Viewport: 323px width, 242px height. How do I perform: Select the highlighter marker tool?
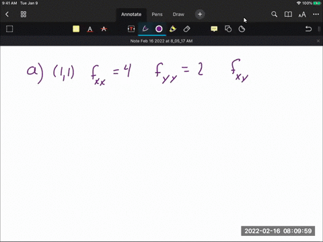click(173, 29)
